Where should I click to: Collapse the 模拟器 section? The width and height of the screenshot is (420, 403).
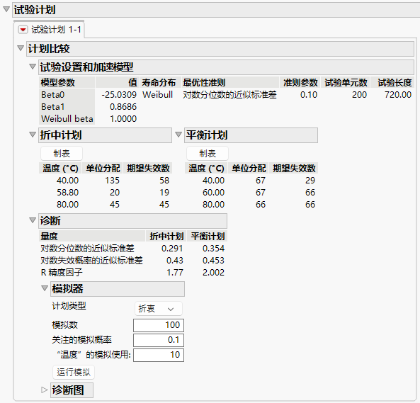(45, 288)
